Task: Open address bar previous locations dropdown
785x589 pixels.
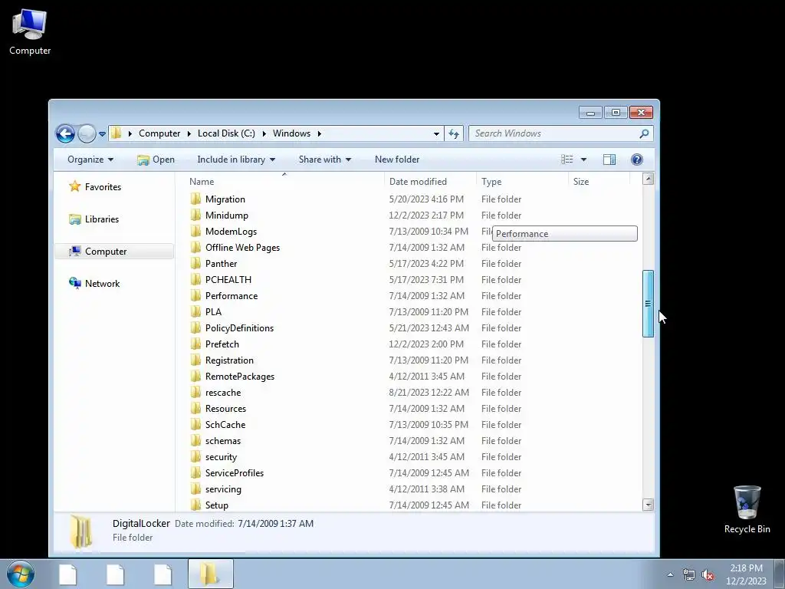Action: [436, 133]
